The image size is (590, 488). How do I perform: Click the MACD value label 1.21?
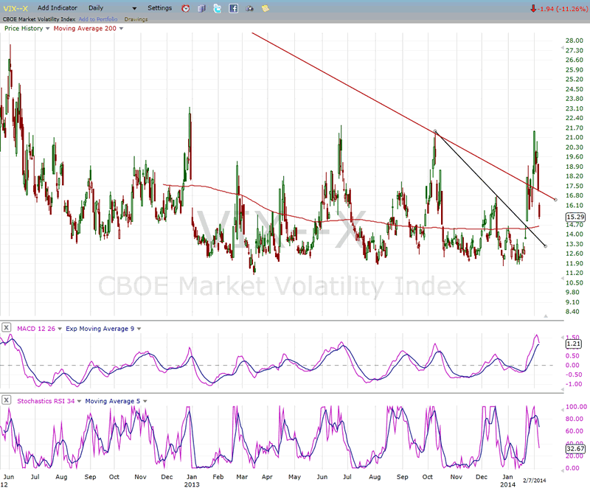pyautogui.click(x=574, y=344)
